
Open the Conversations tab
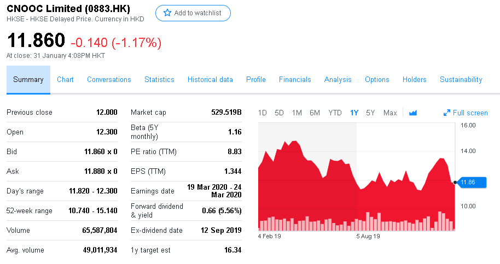pos(109,80)
